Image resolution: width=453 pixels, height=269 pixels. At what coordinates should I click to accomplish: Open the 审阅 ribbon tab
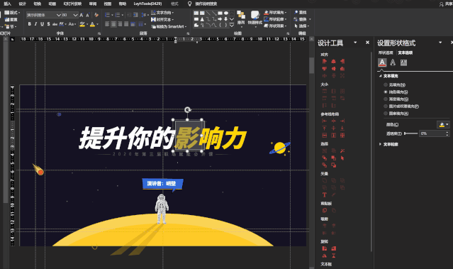(93, 4)
